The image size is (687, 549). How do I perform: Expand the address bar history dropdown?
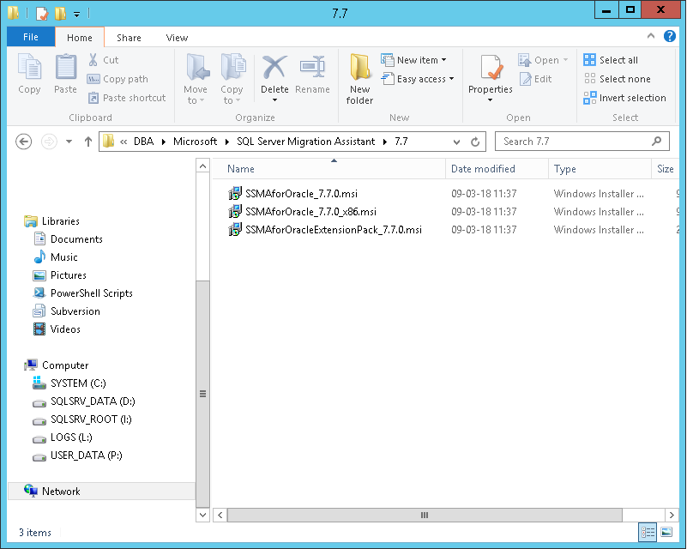[x=456, y=142]
